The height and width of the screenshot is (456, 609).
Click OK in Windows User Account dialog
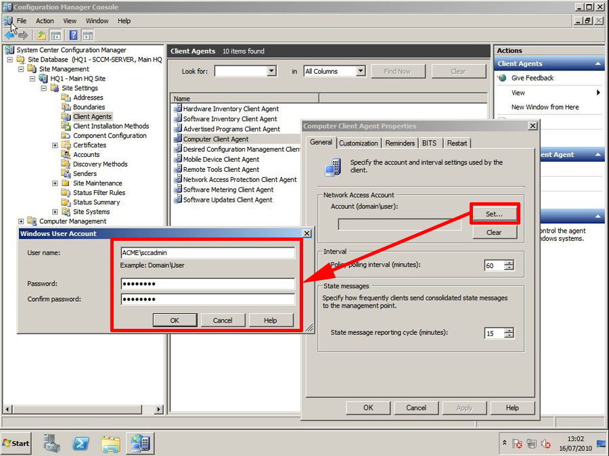tap(175, 321)
